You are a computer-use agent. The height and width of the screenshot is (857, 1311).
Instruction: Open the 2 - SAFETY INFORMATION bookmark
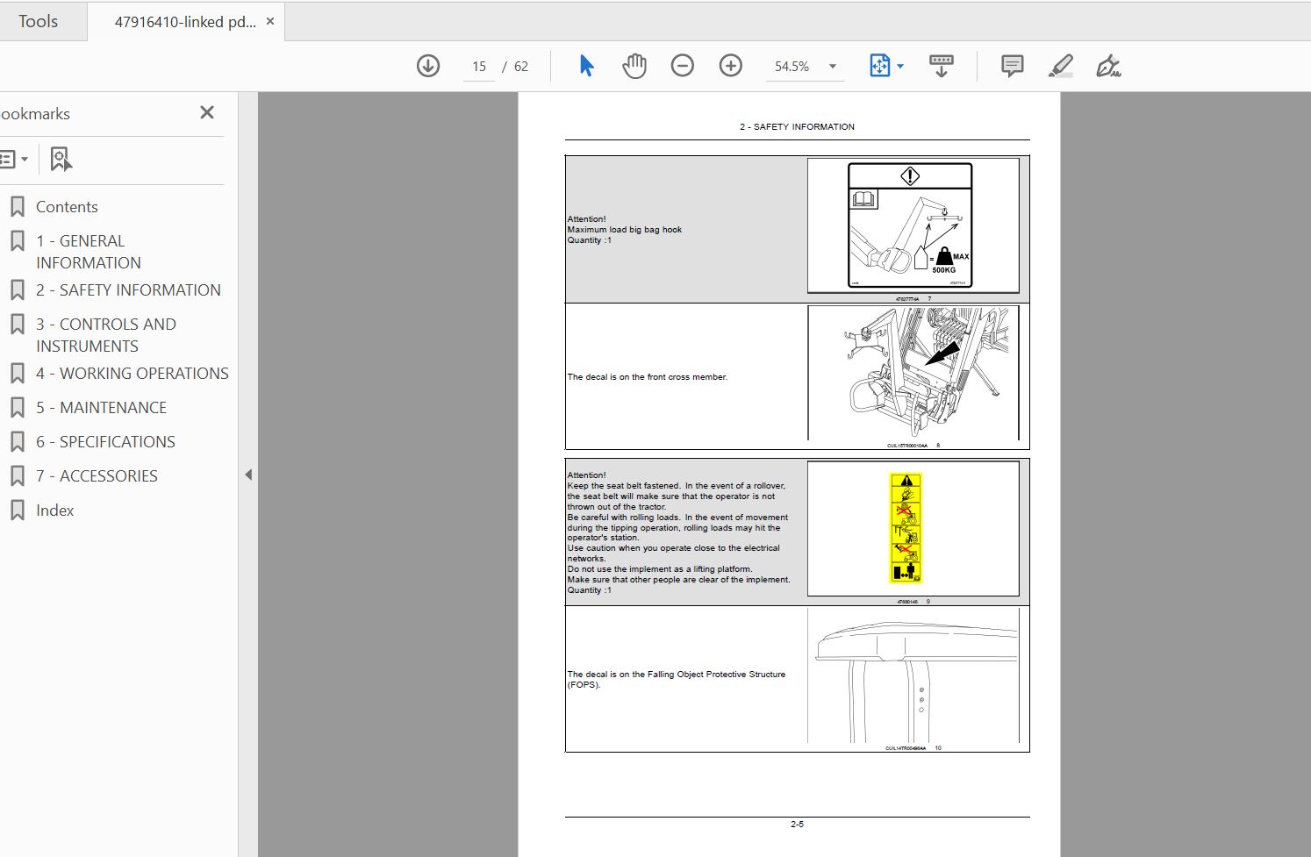click(128, 289)
